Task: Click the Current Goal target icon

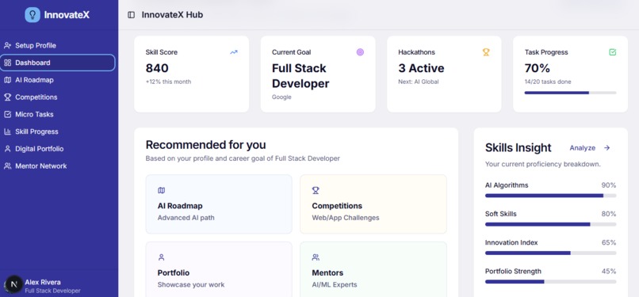Action: tap(360, 52)
